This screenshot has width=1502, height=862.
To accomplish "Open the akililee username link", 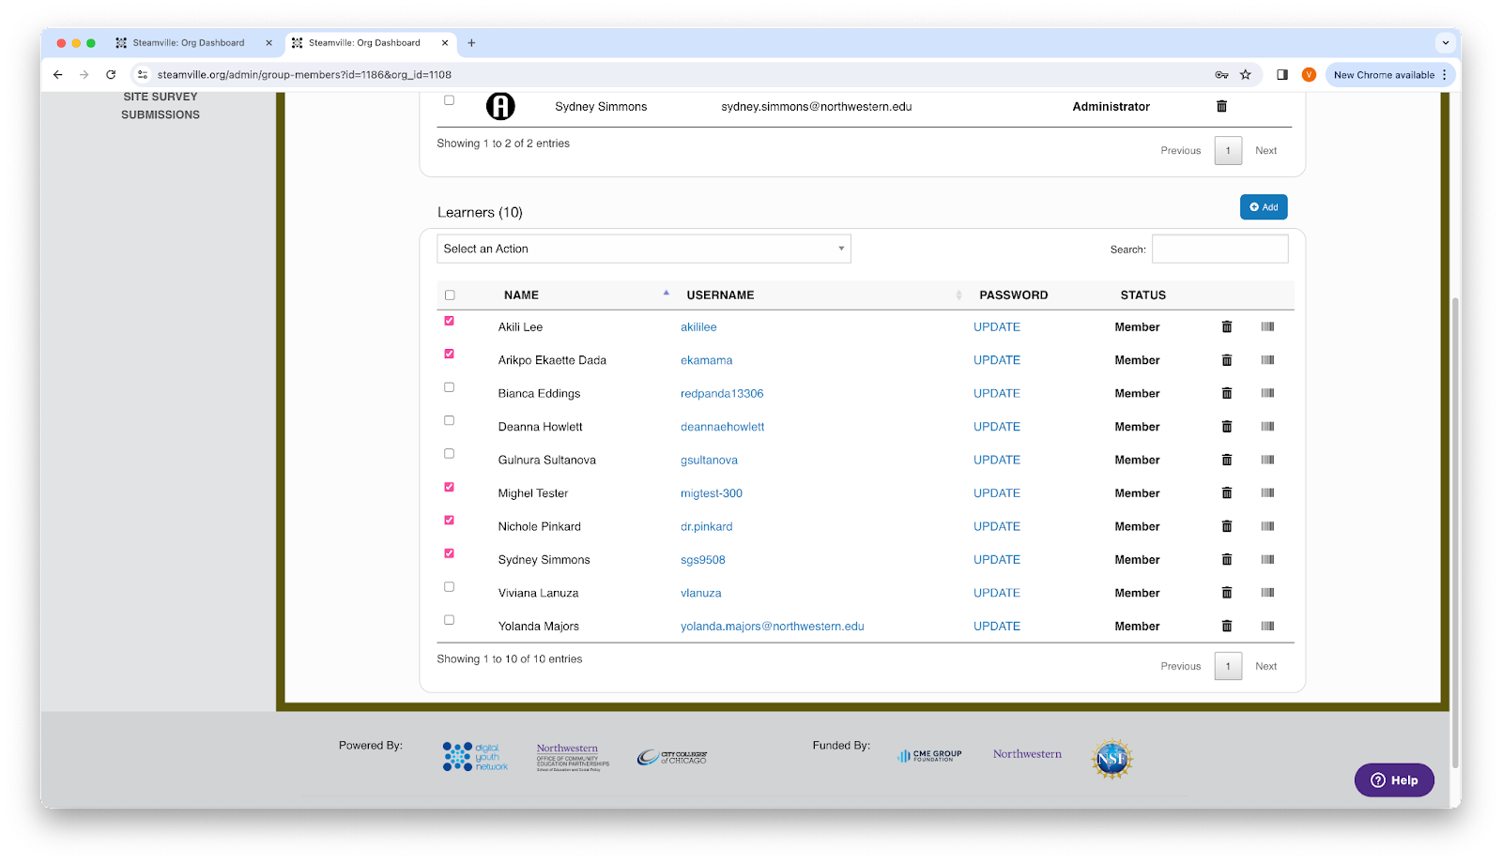I will click(x=698, y=326).
